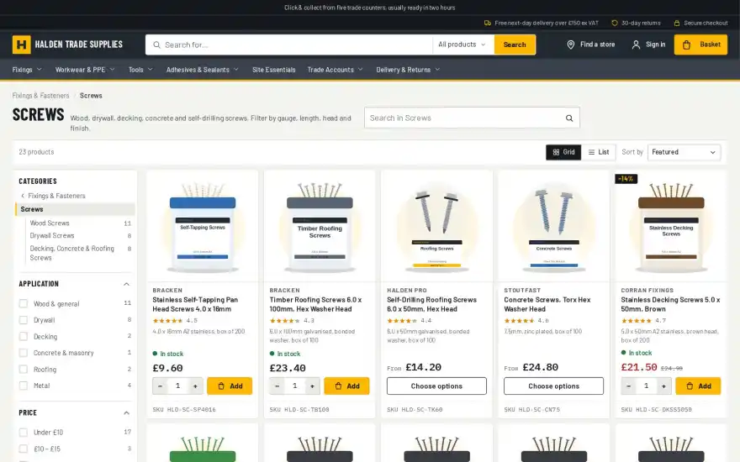Increase quantity for Stainless Self-Tapping Pan Head Screws
The width and height of the screenshot is (740, 462).
(195, 386)
